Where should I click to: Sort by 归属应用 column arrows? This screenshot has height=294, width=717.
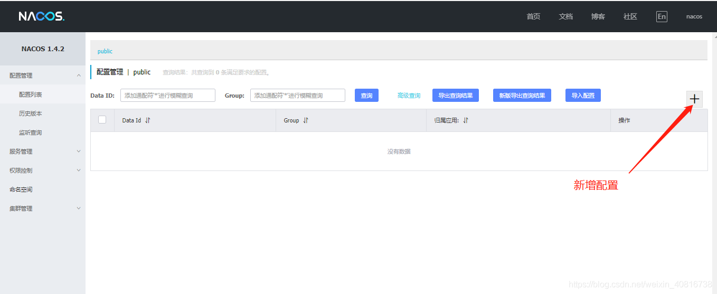pos(466,120)
